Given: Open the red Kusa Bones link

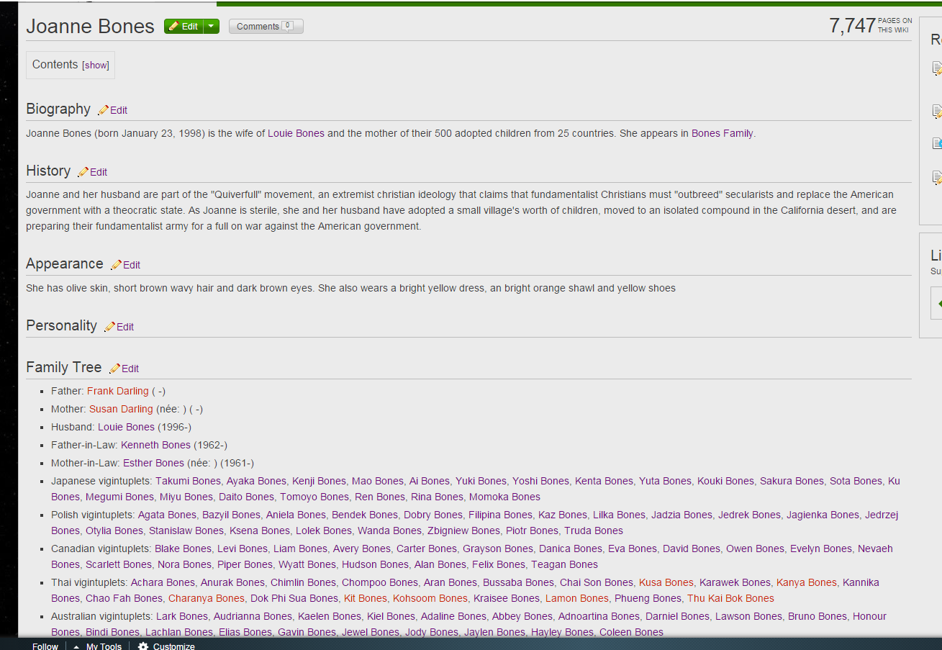Looking at the screenshot, I should click(666, 582).
